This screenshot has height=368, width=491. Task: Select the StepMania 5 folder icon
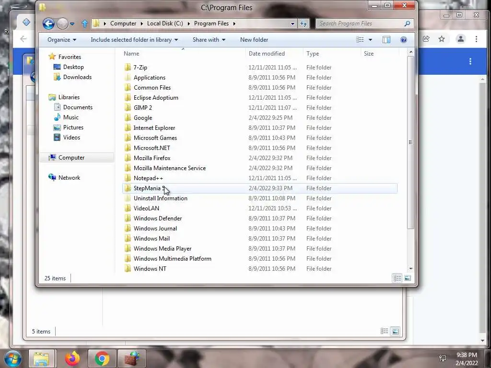click(128, 188)
